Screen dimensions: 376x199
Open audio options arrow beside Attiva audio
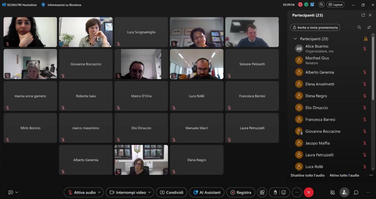(99, 192)
